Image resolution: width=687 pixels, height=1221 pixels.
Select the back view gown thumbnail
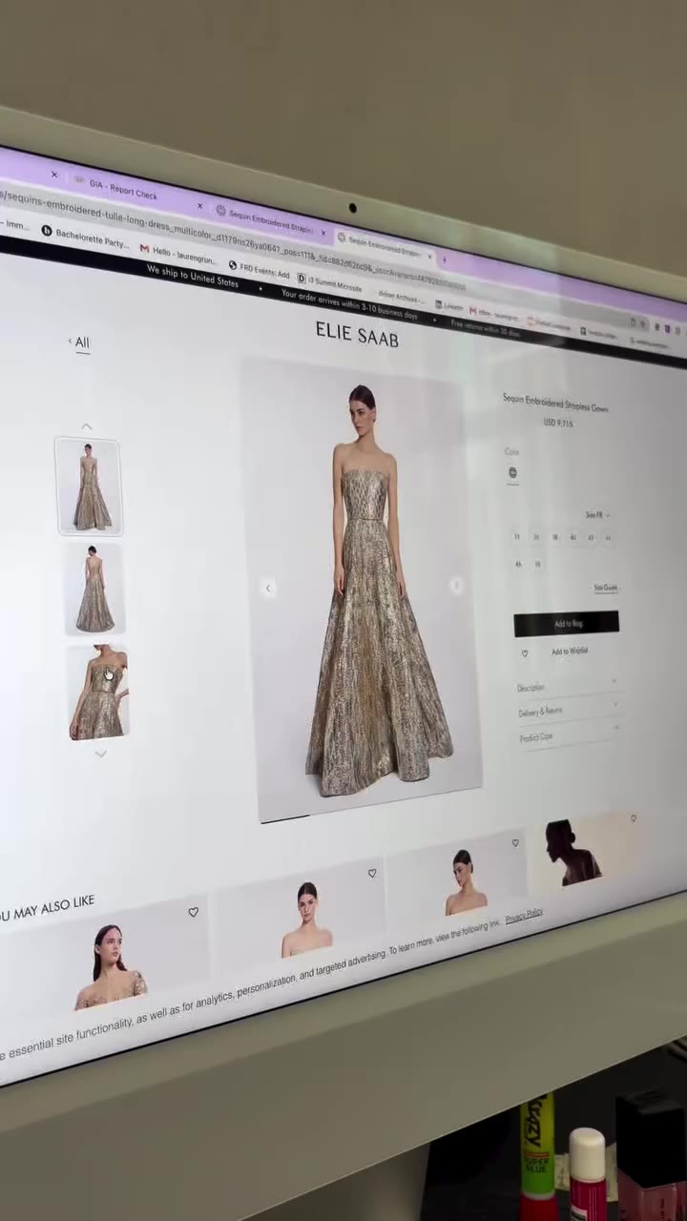coord(94,589)
